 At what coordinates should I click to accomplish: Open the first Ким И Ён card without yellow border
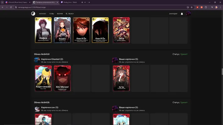tap(81, 30)
